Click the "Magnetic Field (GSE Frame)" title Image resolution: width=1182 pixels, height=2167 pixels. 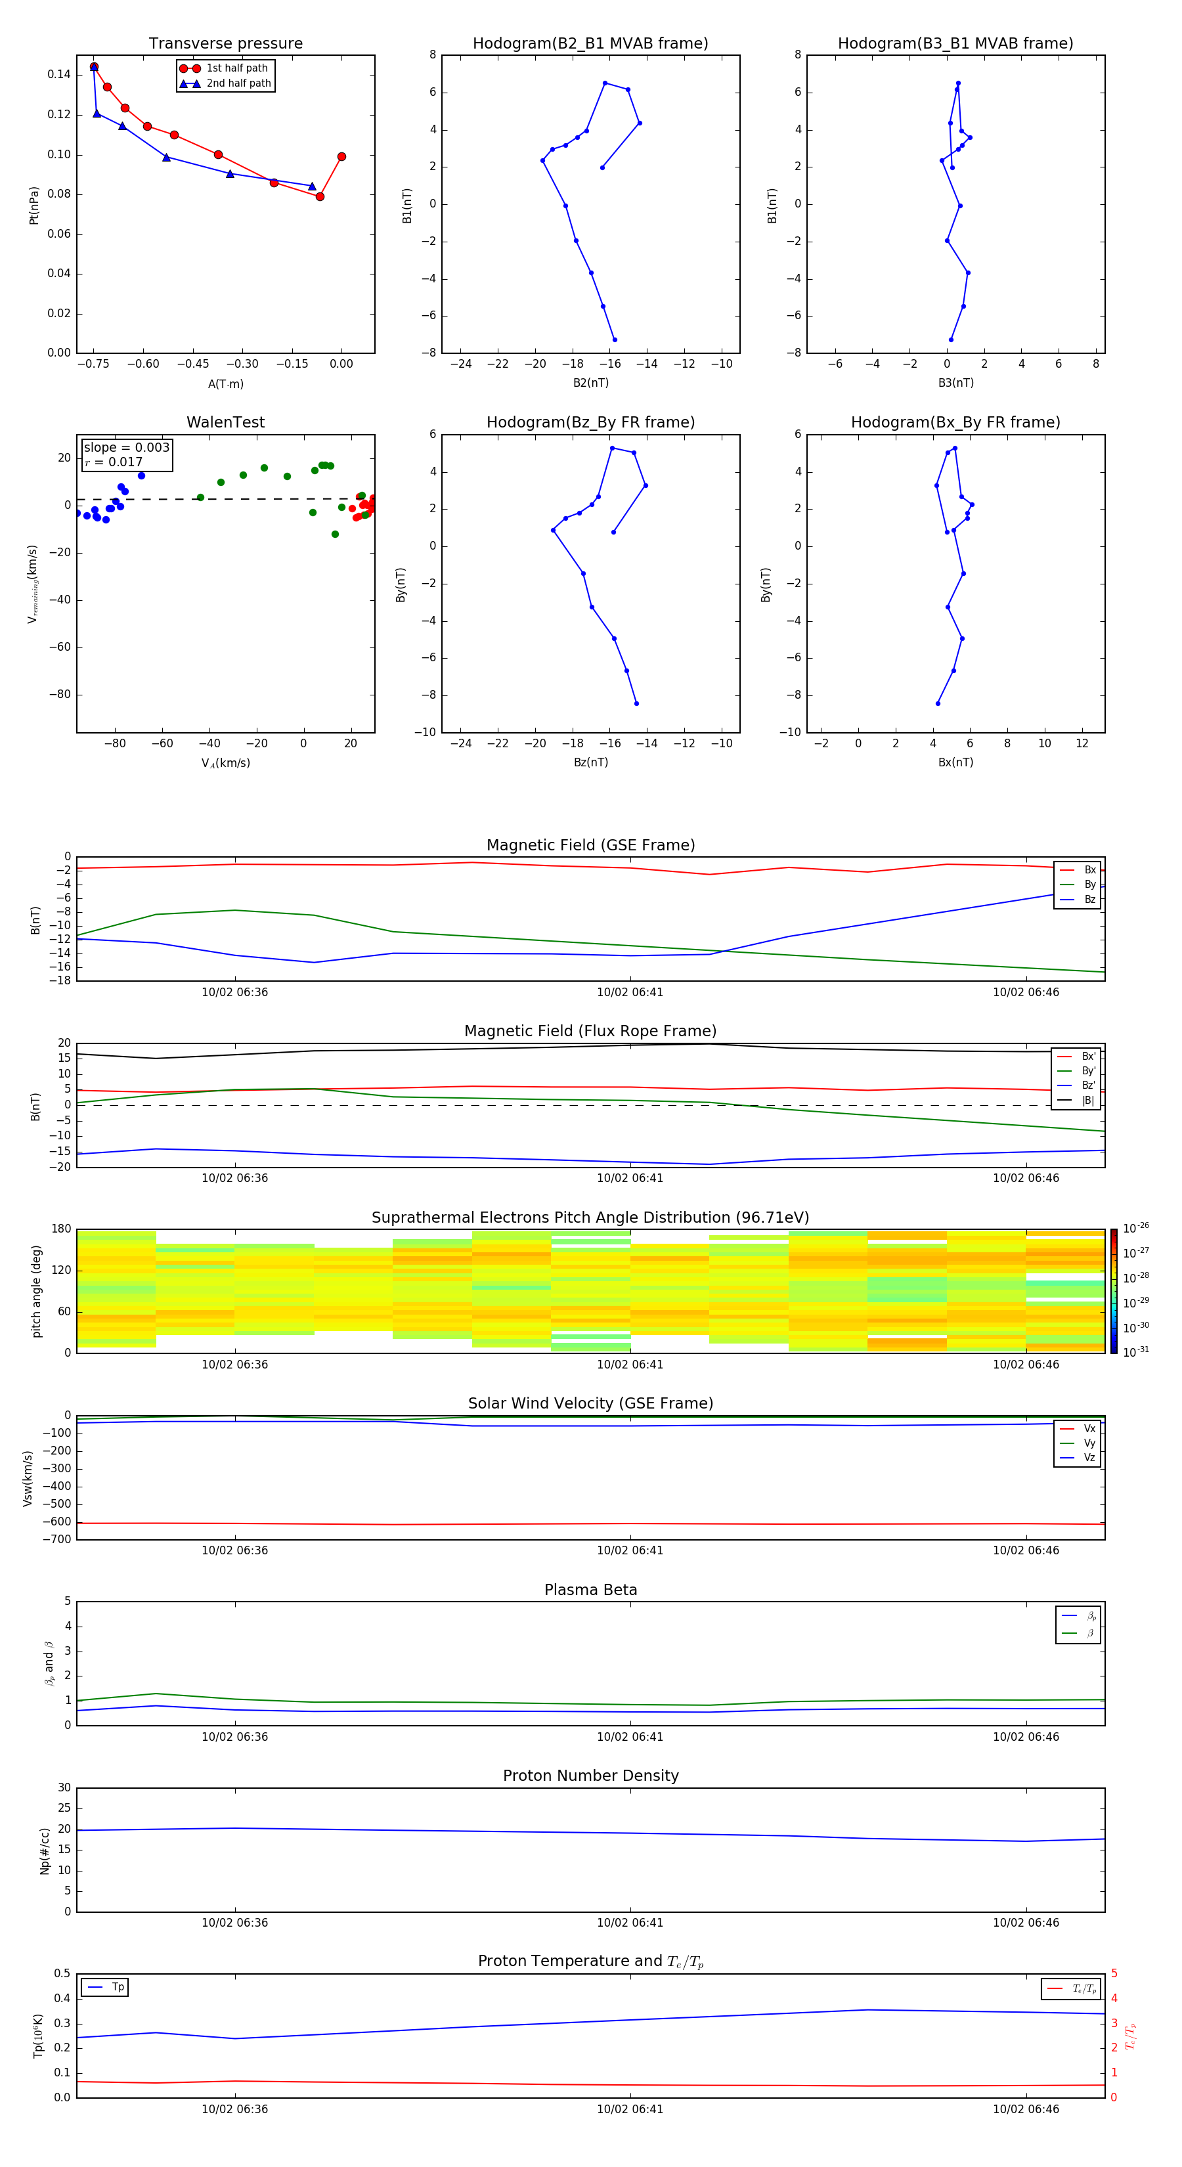tap(590, 845)
